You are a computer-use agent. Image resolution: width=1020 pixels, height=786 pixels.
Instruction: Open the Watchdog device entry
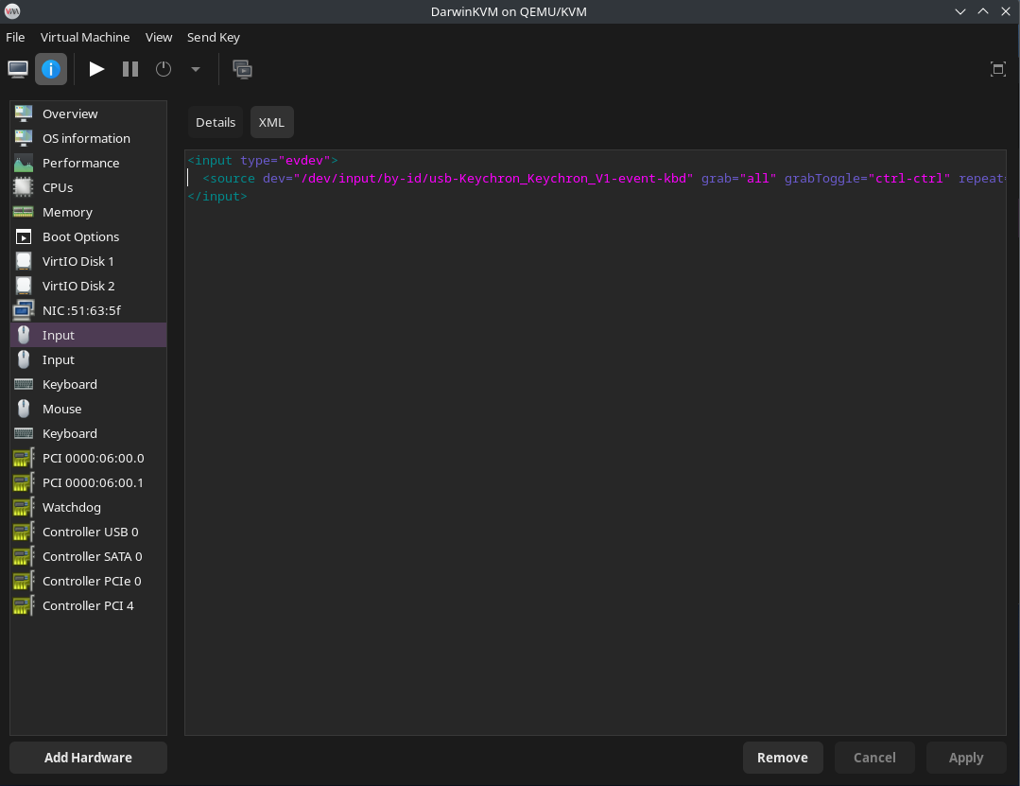point(71,507)
